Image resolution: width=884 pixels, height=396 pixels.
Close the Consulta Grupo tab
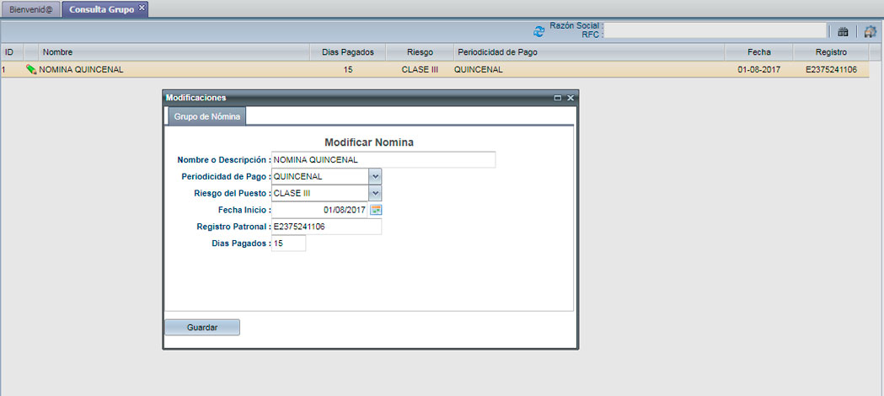(142, 8)
